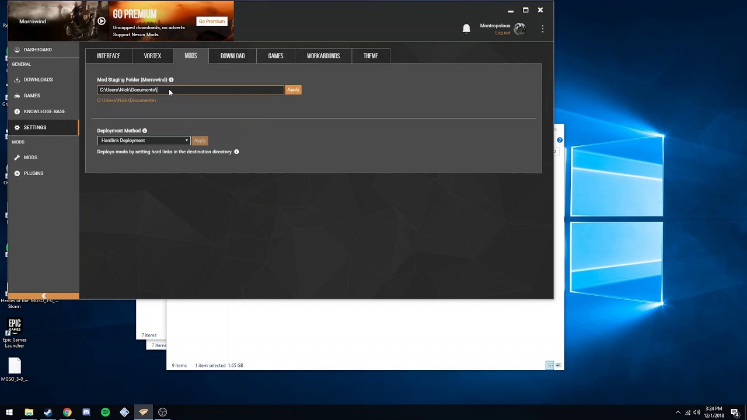
Task: Open the taskbar clock showing 3:24 PM
Action: (x=714, y=412)
